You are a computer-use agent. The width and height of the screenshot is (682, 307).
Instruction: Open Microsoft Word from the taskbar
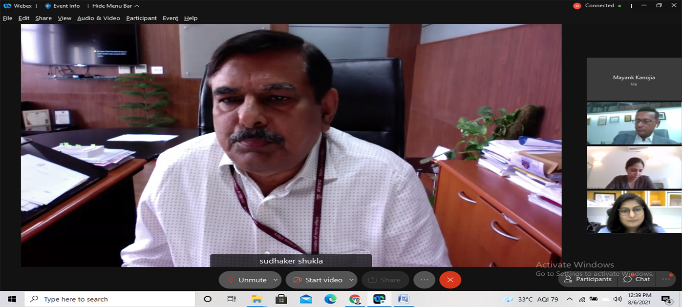tap(404, 299)
